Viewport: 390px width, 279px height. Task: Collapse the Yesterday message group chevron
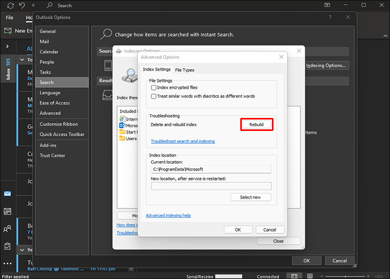(22, 250)
